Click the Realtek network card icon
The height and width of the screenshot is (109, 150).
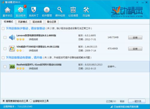12,66
